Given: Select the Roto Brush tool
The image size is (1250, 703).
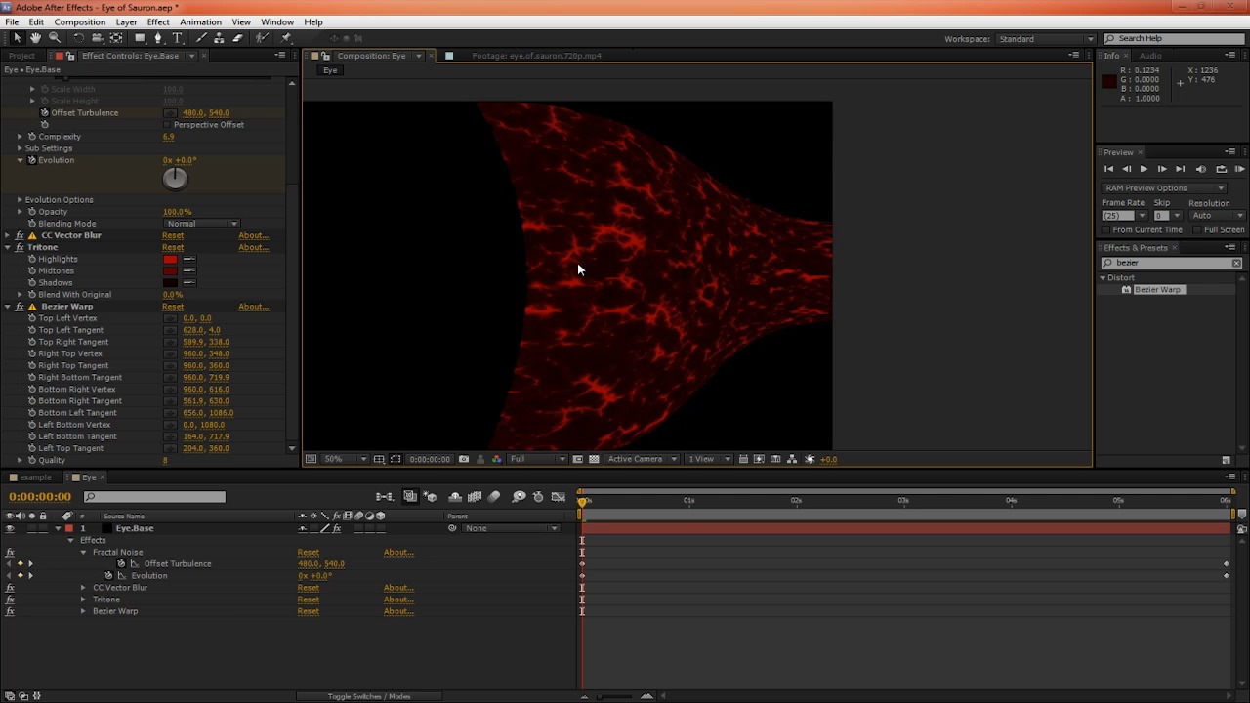Looking at the screenshot, I should tap(262, 38).
